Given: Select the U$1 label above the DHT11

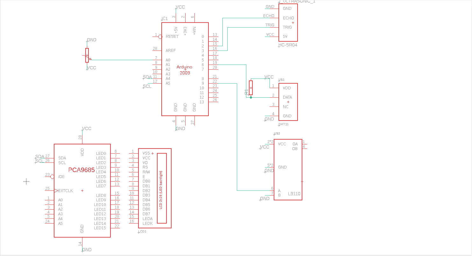Looking at the screenshot, I should click(281, 80).
